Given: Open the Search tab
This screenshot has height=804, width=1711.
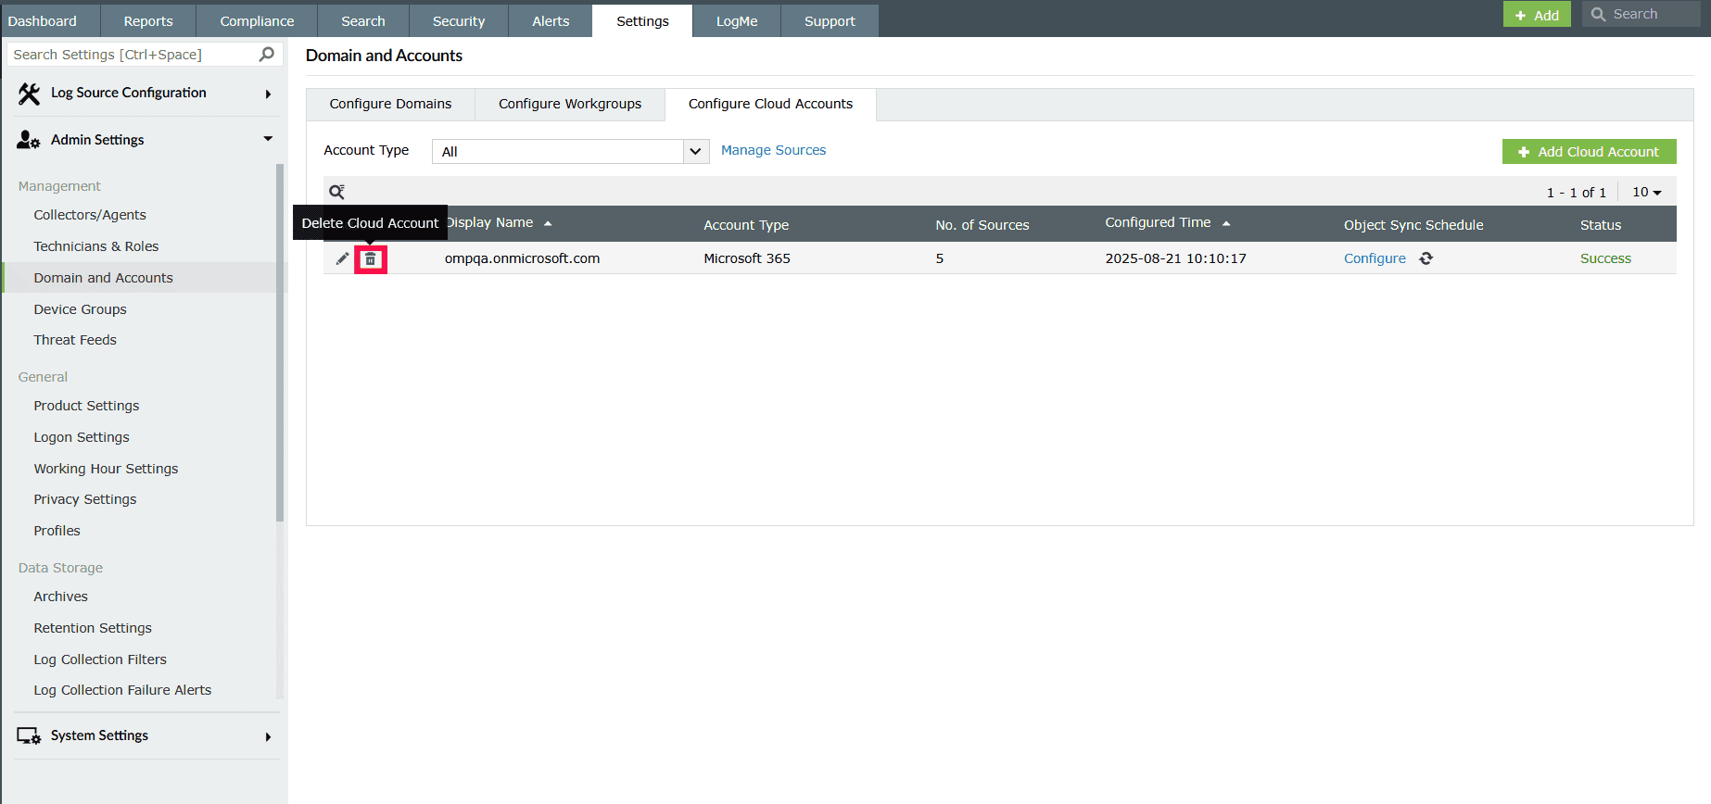Looking at the screenshot, I should (363, 20).
